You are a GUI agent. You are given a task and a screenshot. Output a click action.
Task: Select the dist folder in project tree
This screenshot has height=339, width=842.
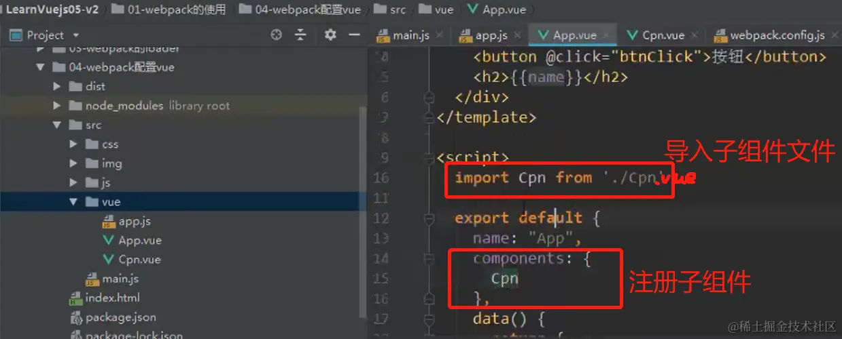point(88,86)
